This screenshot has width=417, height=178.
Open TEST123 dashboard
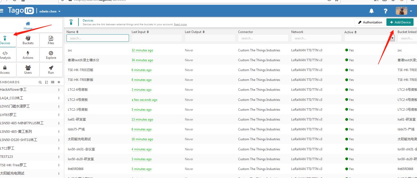[7, 156]
